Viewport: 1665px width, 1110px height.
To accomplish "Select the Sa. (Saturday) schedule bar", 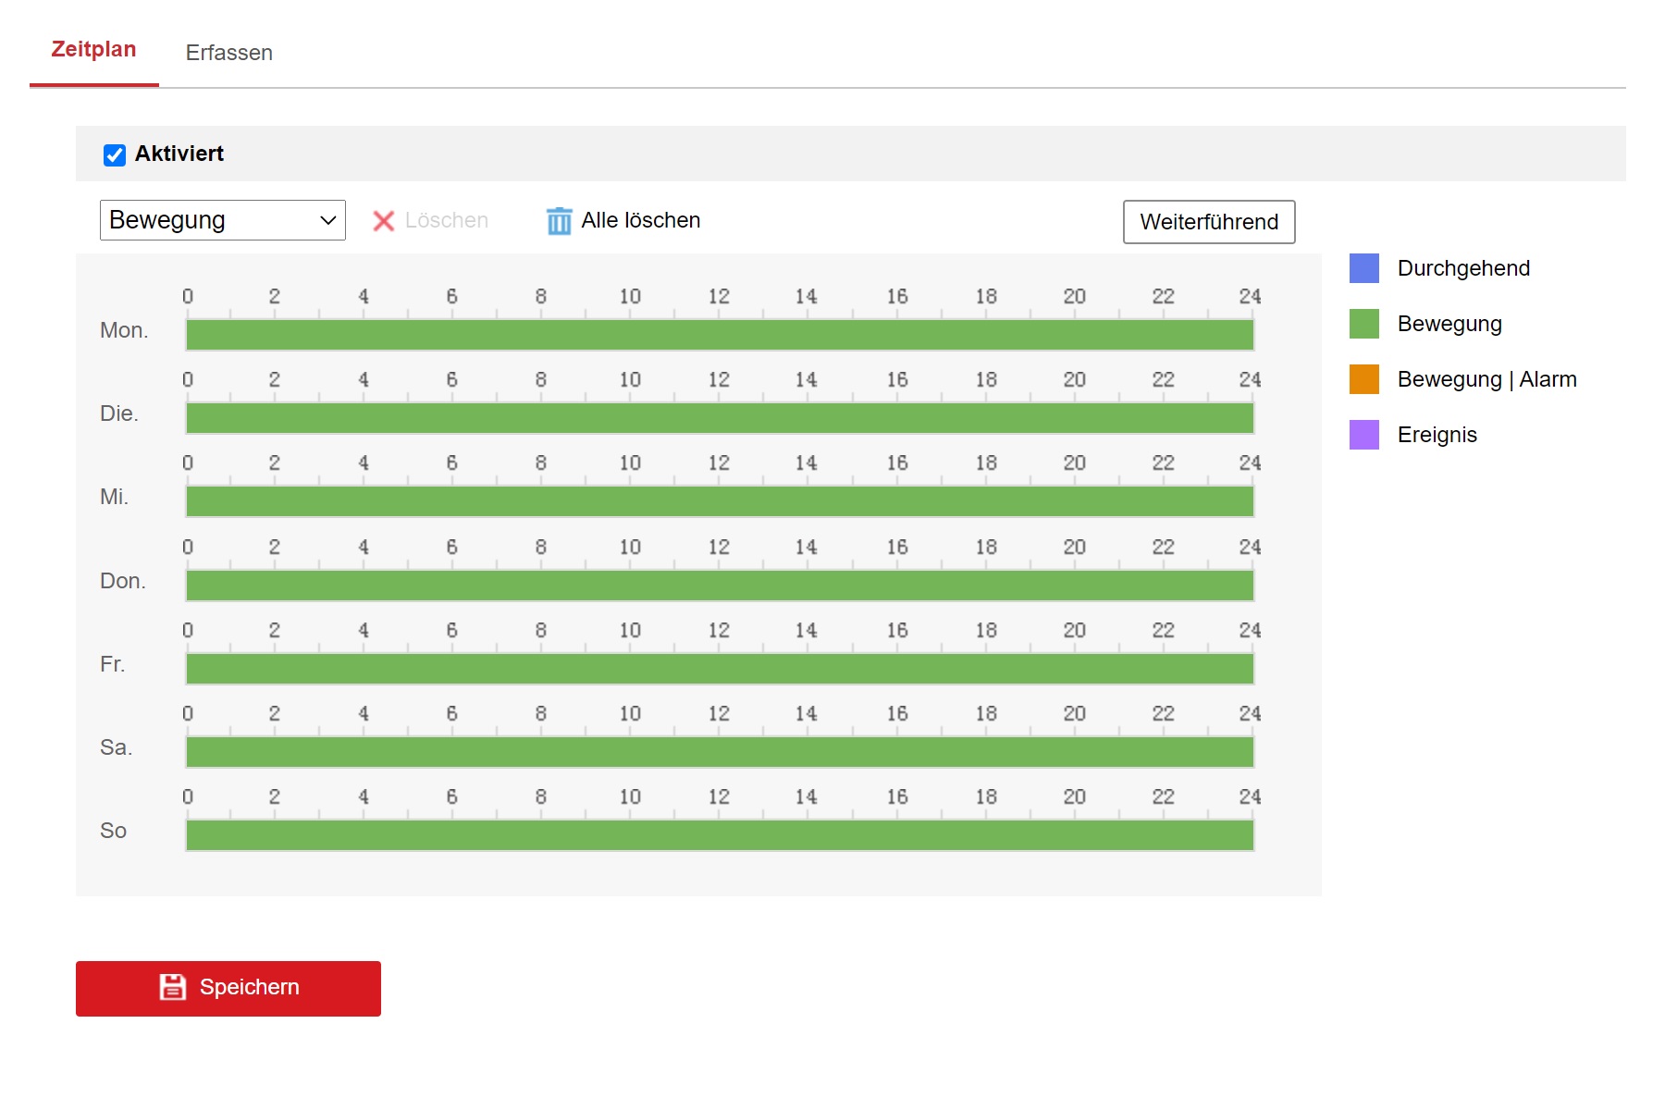I will click(x=720, y=752).
